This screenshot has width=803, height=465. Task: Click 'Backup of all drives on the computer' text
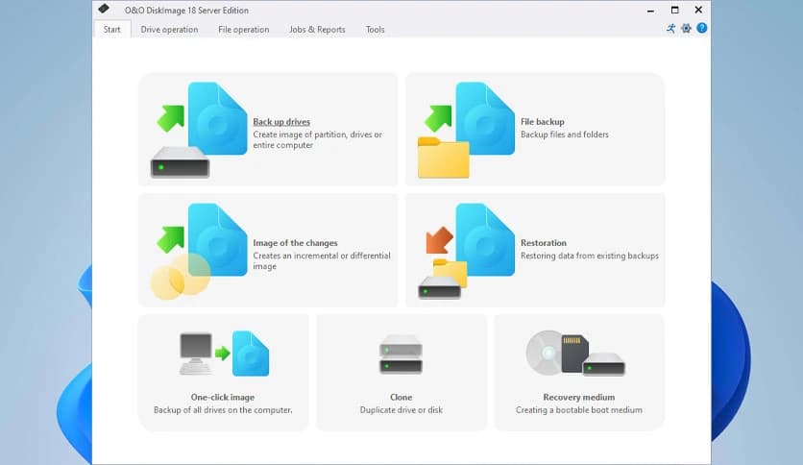223,410
